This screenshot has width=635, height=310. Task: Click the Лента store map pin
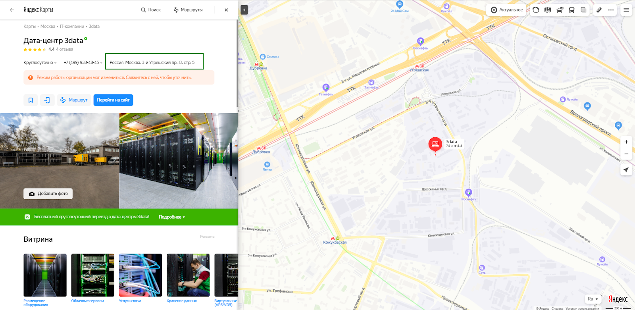(x=267, y=165)
